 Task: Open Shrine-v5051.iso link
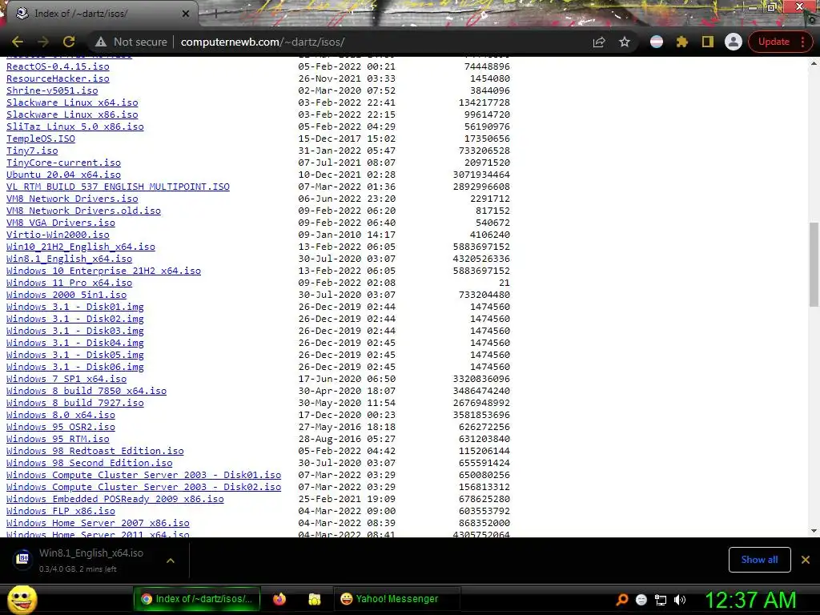[x=52, y=90]
